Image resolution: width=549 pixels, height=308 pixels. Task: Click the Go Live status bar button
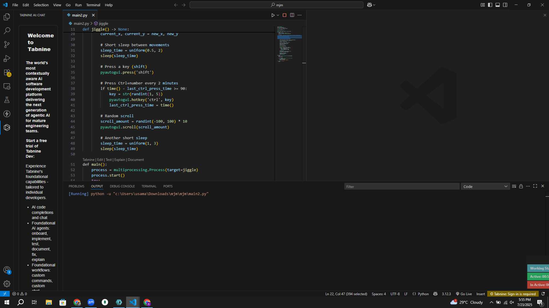464,294
